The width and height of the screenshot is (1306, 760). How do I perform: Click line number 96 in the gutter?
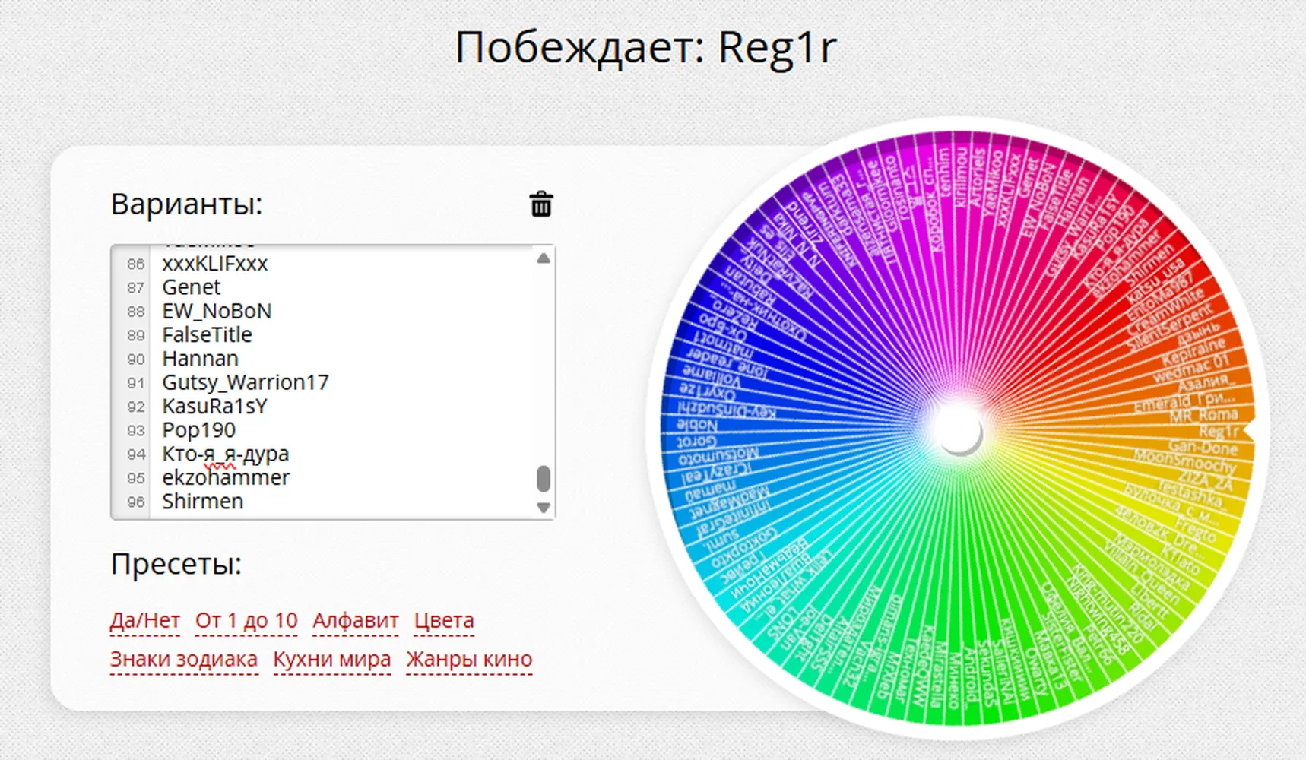click(135, 502)
